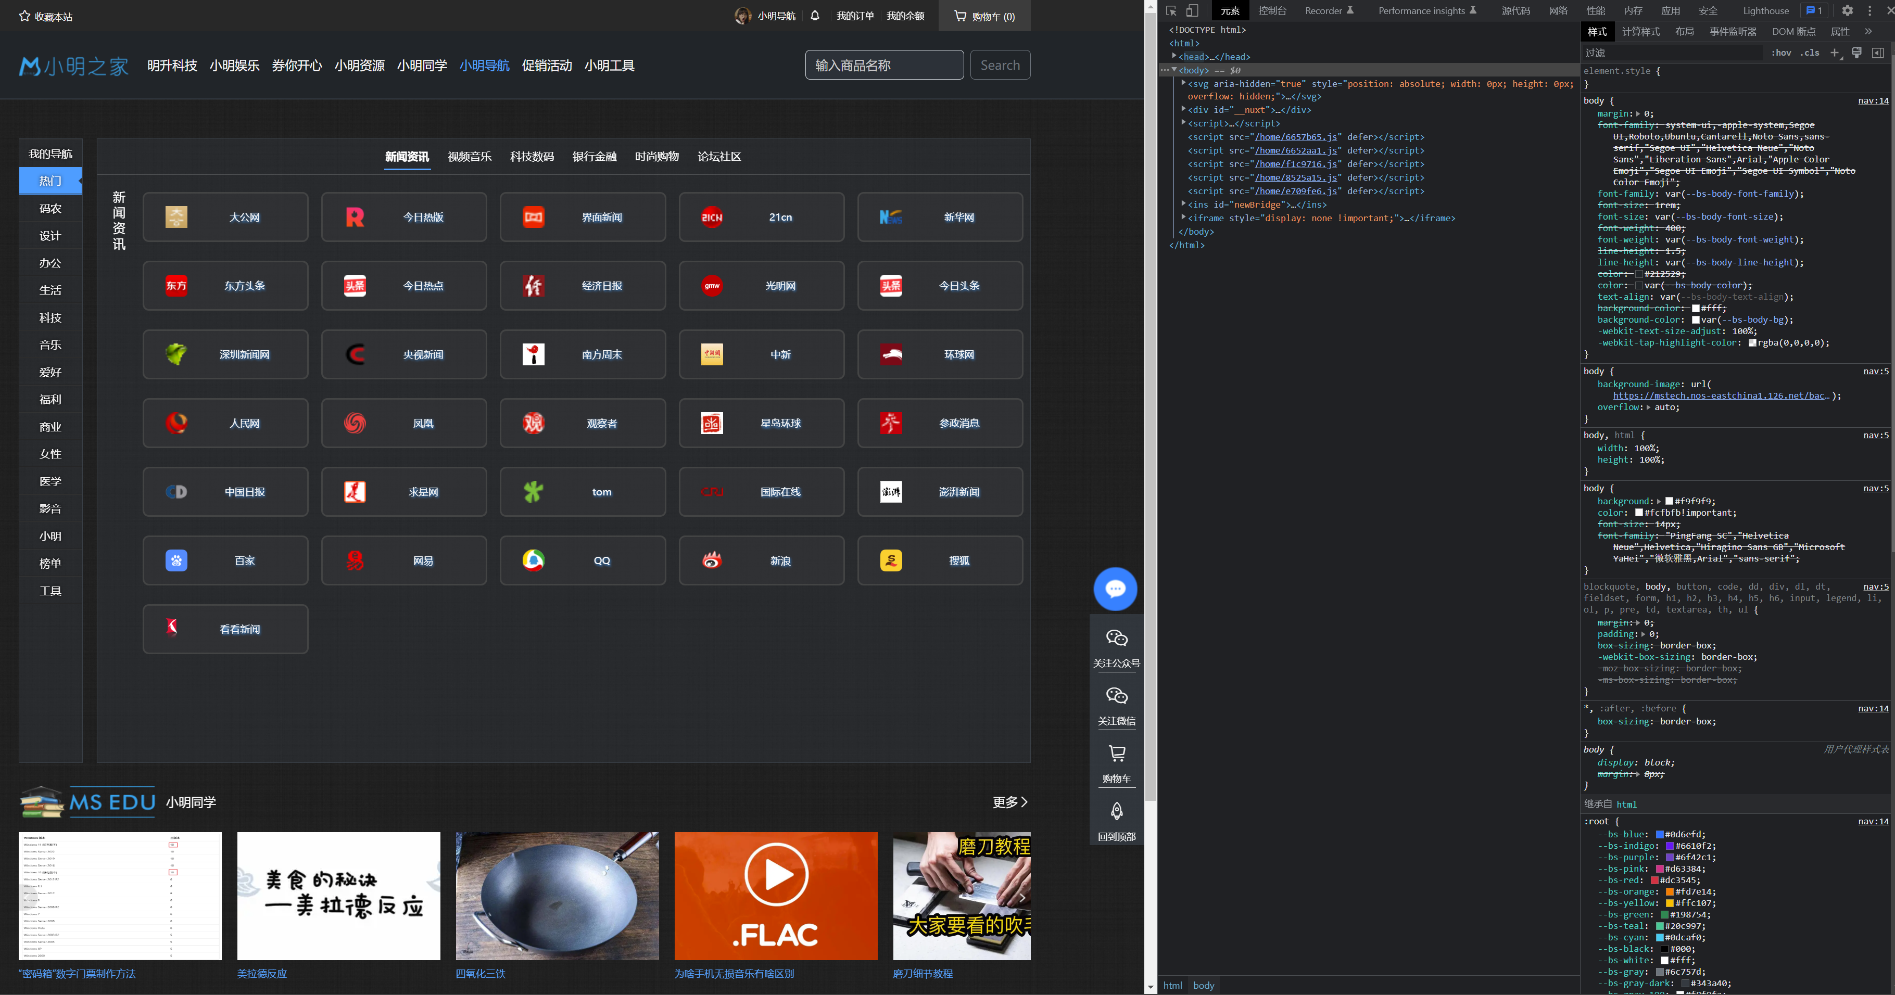Toggle the device toolbar icon in DevTools
The height and width of the screenshot is (995, 1895).
pos(1193,10)
